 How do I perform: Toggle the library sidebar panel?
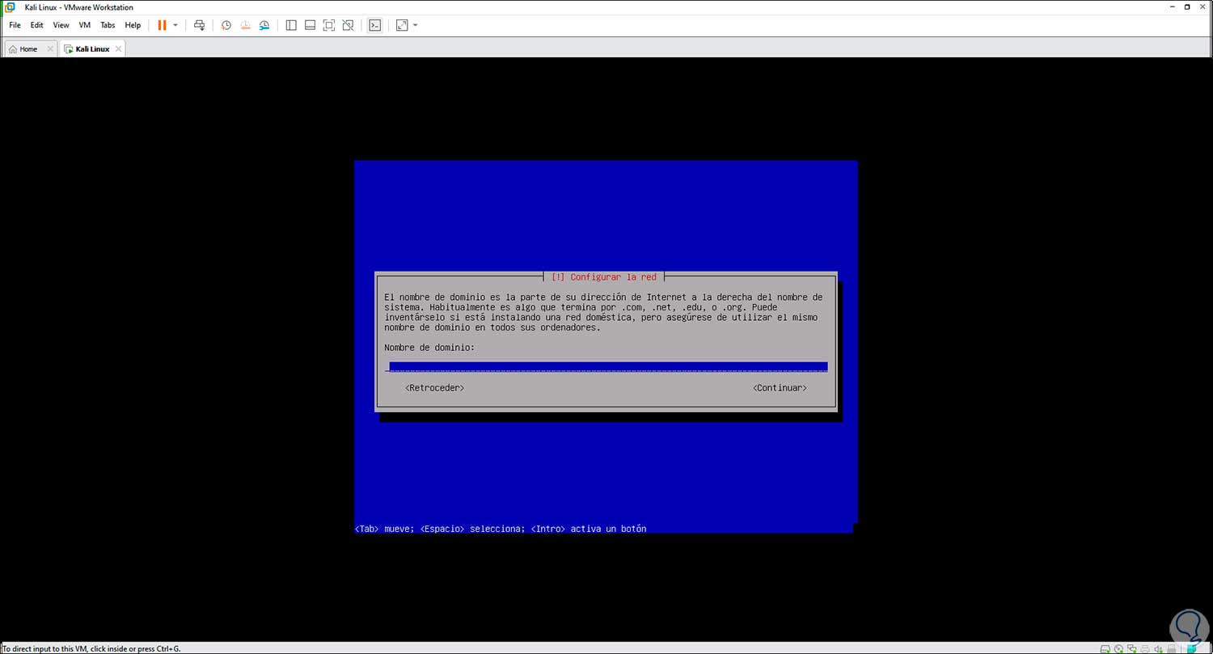(x=291, y=25)
